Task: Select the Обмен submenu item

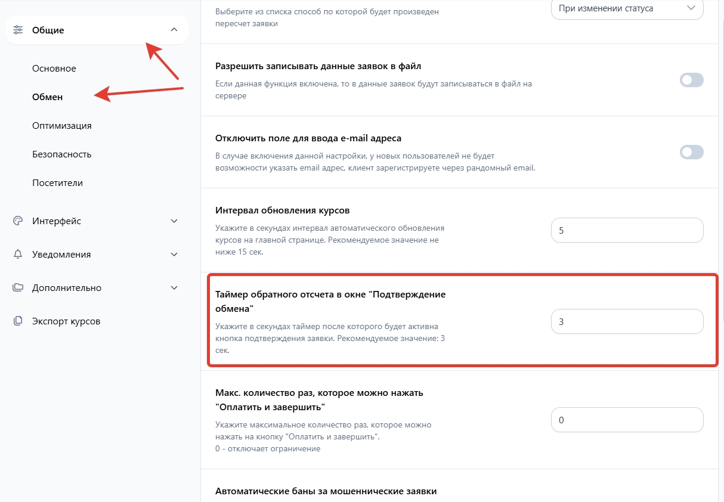Action: tap(48, 97)
